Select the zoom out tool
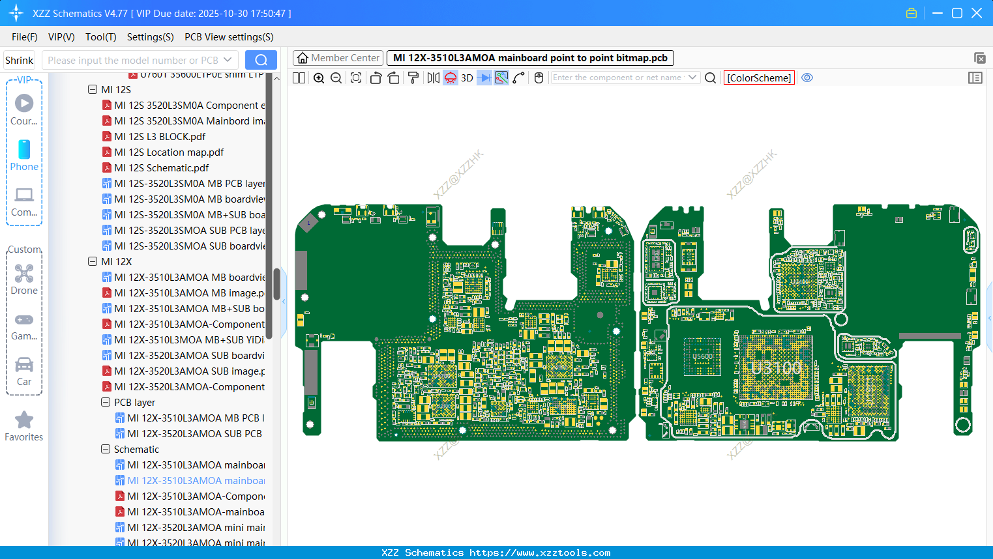 [x=335, y=78]
